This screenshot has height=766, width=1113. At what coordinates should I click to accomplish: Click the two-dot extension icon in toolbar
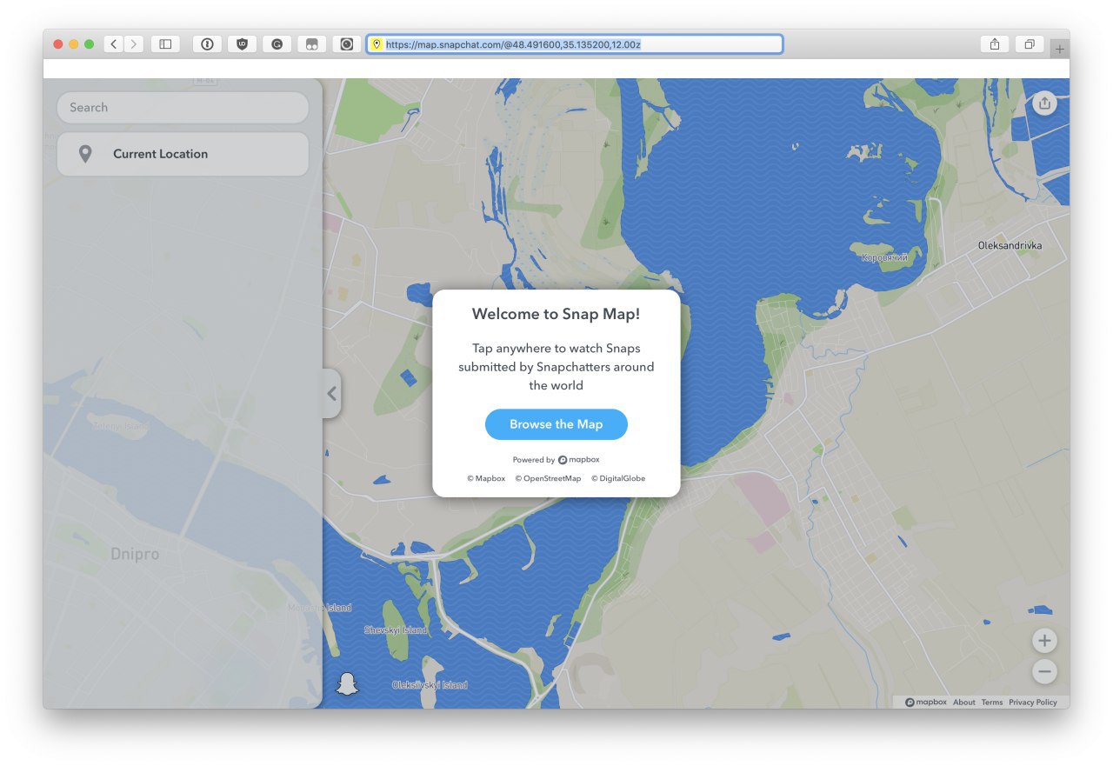[x=311, y=44]
